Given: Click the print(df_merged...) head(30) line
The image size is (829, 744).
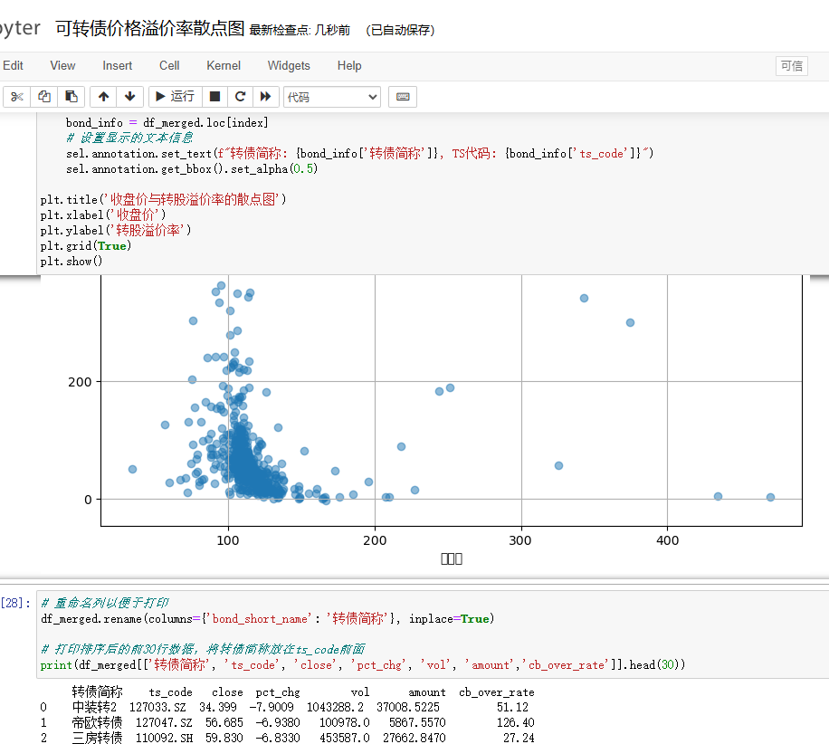Looking at the screenshot, I should [x=363, y=664].
